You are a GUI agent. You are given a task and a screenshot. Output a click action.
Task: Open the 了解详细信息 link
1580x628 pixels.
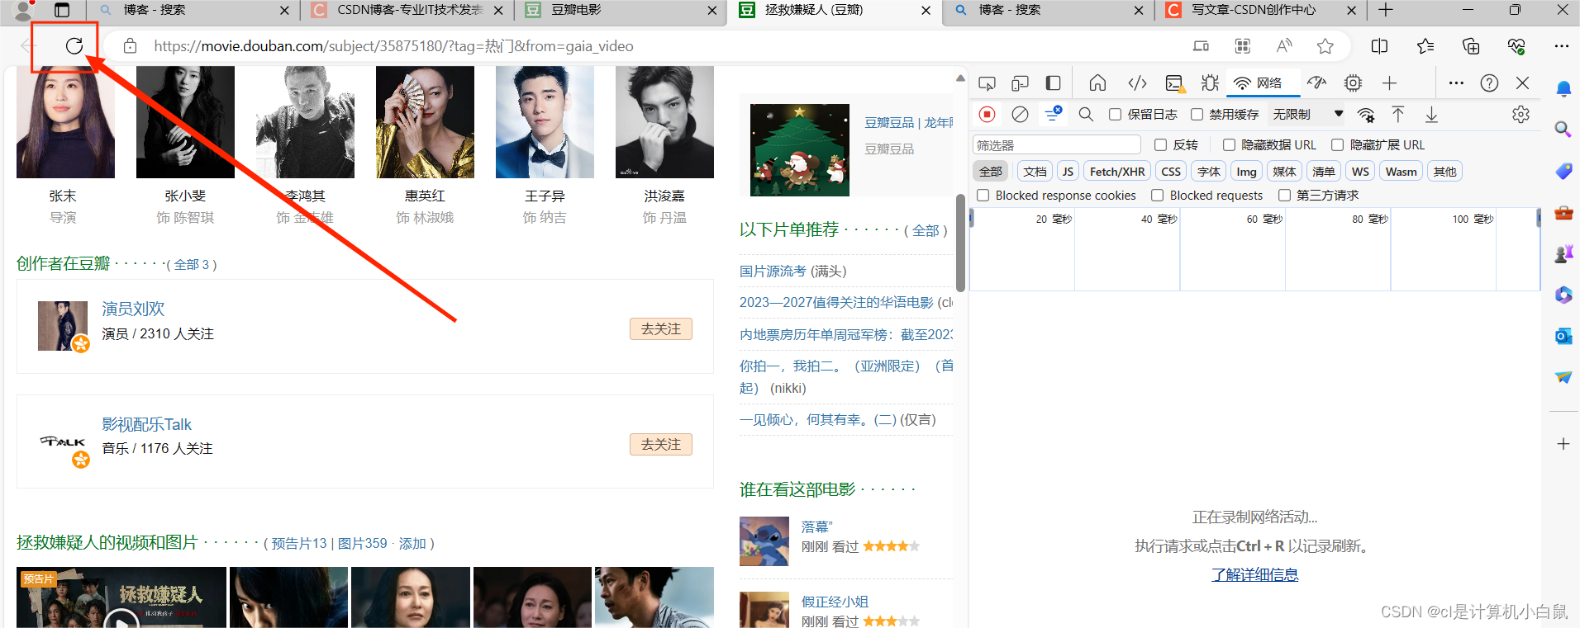(x=1254, y=575)
